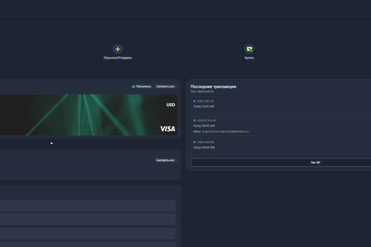This screenshot has width=371, height=247.
Task: Select the white carousel dot under the card
Action: pos(51,143)
